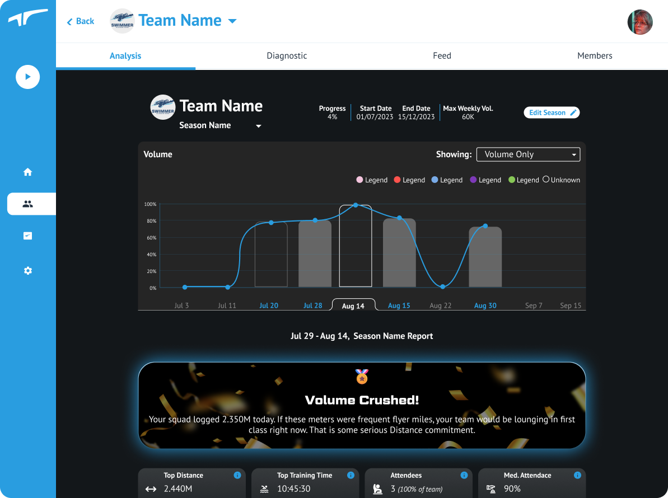
Task: Select the Sep 7 date label
Action: 534,306
